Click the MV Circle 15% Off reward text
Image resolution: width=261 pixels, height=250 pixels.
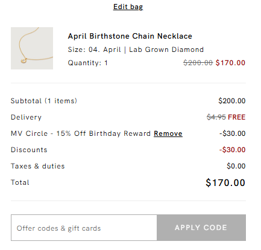click(x=81, y=133)
